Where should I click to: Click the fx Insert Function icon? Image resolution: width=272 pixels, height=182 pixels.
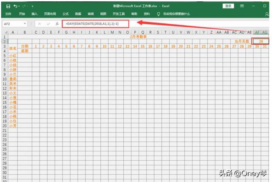coord(57,24)
